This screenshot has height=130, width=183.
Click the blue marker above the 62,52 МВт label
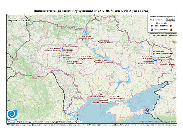click(x=162, y=61)
